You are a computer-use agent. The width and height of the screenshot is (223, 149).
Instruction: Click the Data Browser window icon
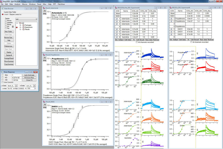click(3, 9)
